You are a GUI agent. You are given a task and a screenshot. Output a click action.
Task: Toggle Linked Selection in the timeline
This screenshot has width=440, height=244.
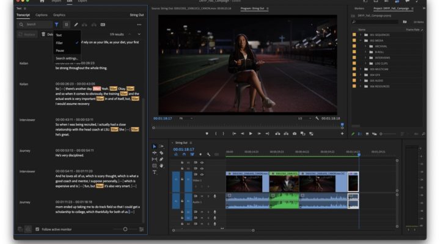(x=193, y=154)
